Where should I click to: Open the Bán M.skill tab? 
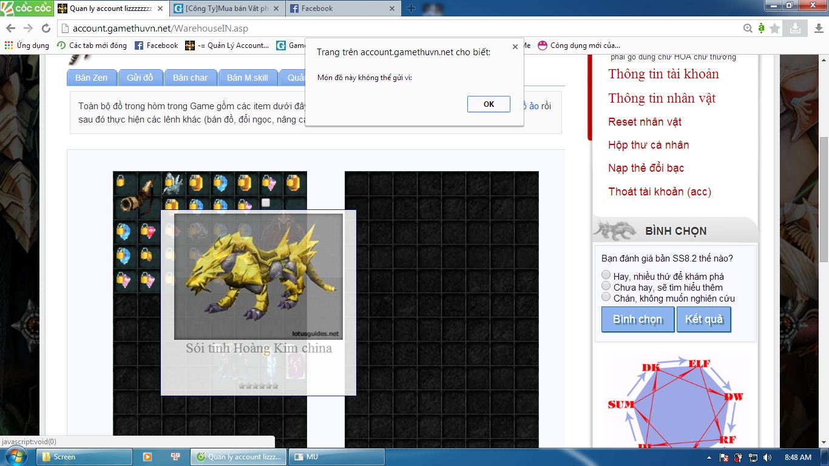coord(248,78)
